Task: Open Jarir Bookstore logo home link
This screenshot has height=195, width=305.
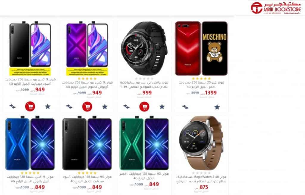Action: point(276,8)
